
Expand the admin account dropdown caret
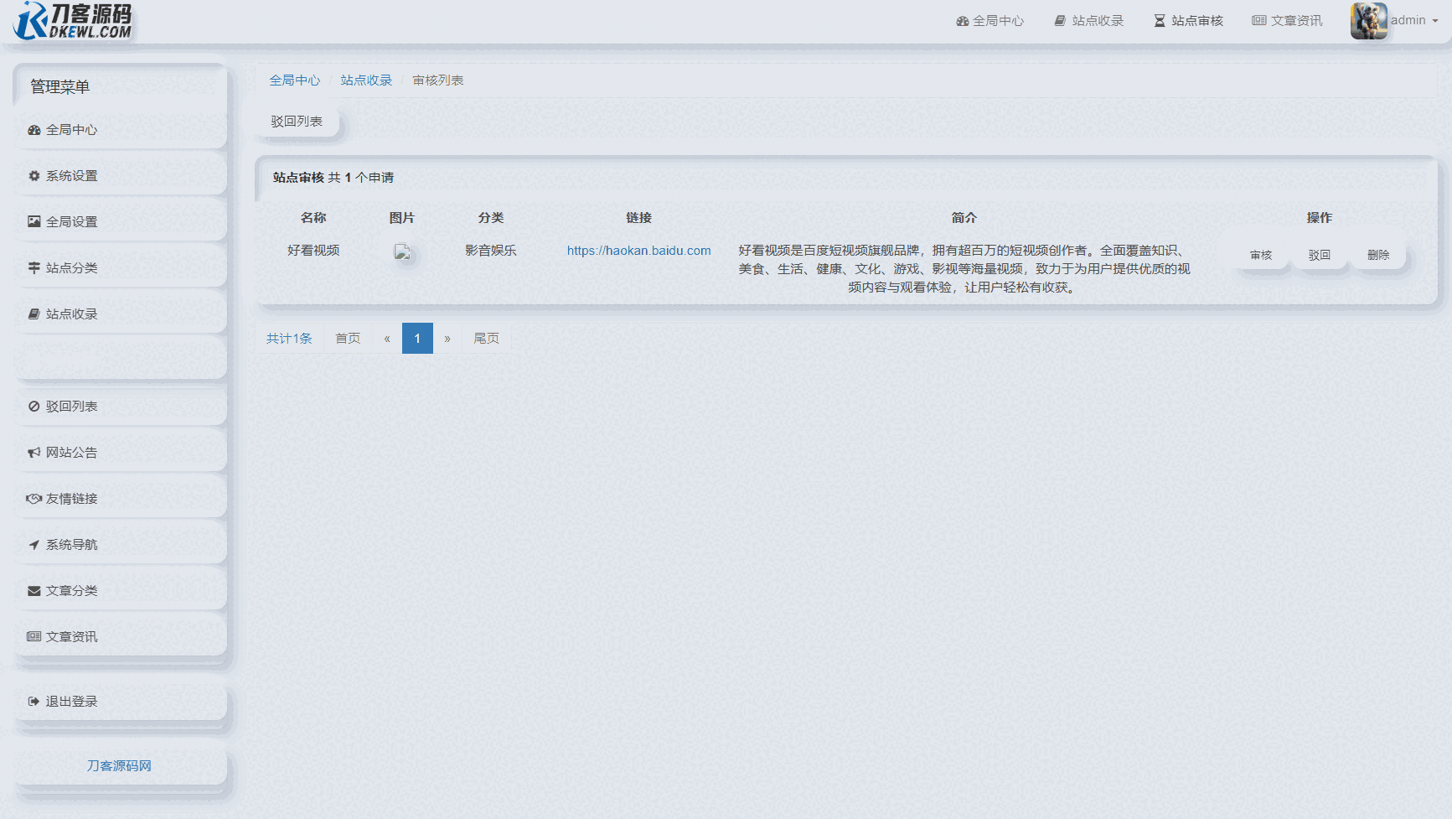[1435, 21]
